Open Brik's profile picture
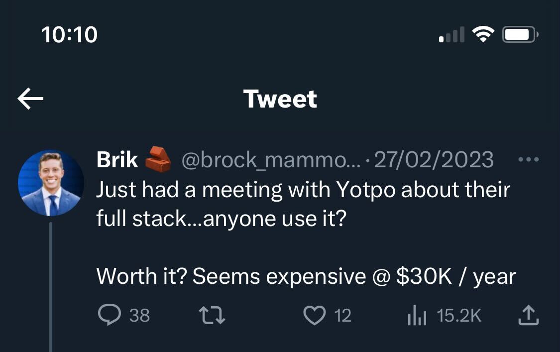Viewport: 560px width, 352px height. pos(51,183)
